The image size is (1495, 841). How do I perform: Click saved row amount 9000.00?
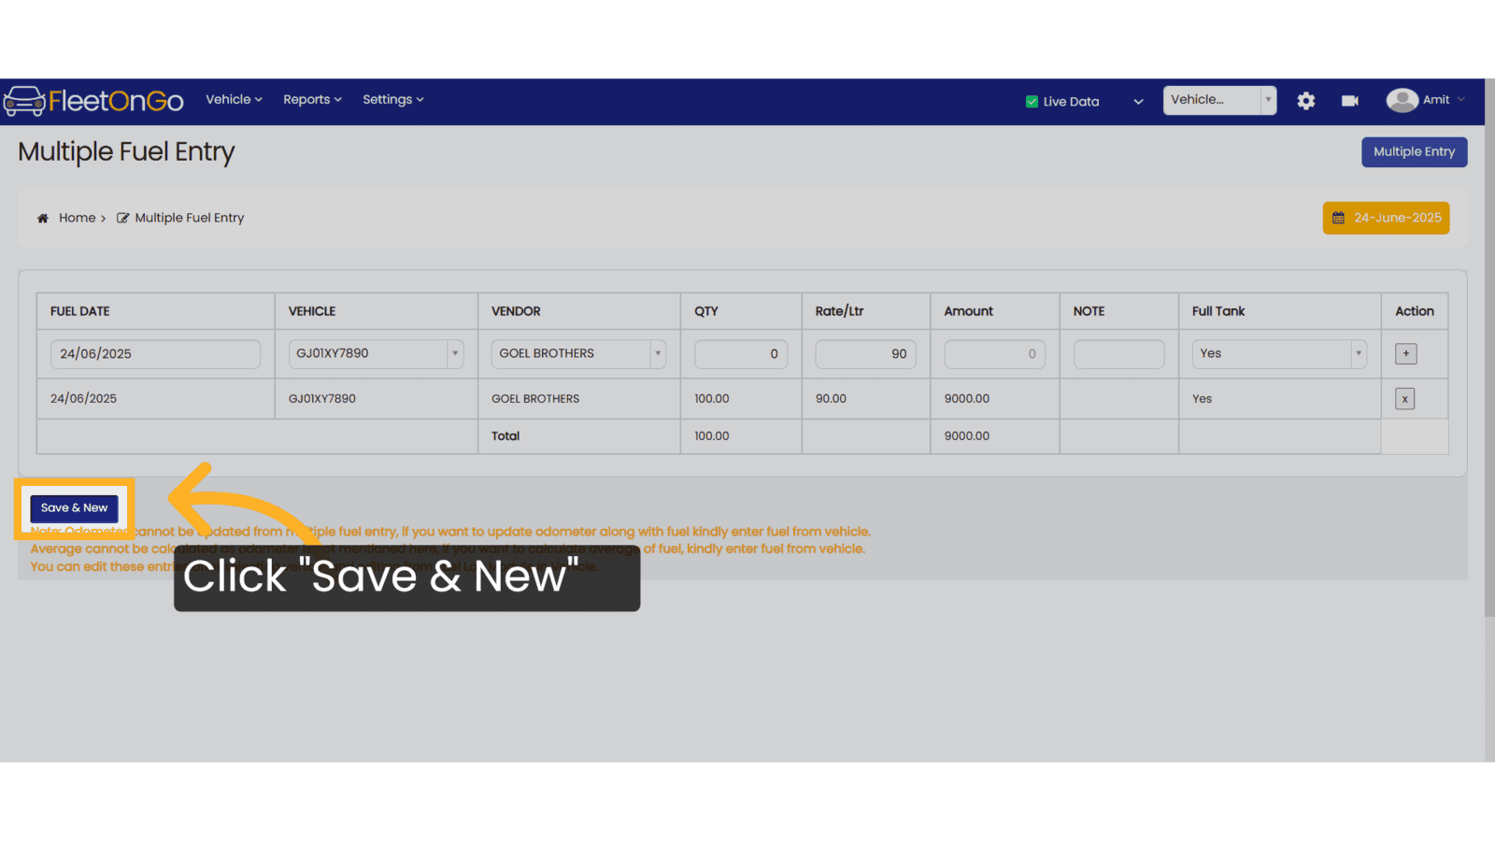tap(966, 399)
